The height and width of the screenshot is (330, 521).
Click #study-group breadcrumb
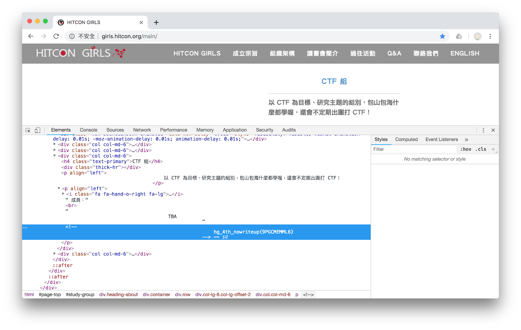point(80,295)
